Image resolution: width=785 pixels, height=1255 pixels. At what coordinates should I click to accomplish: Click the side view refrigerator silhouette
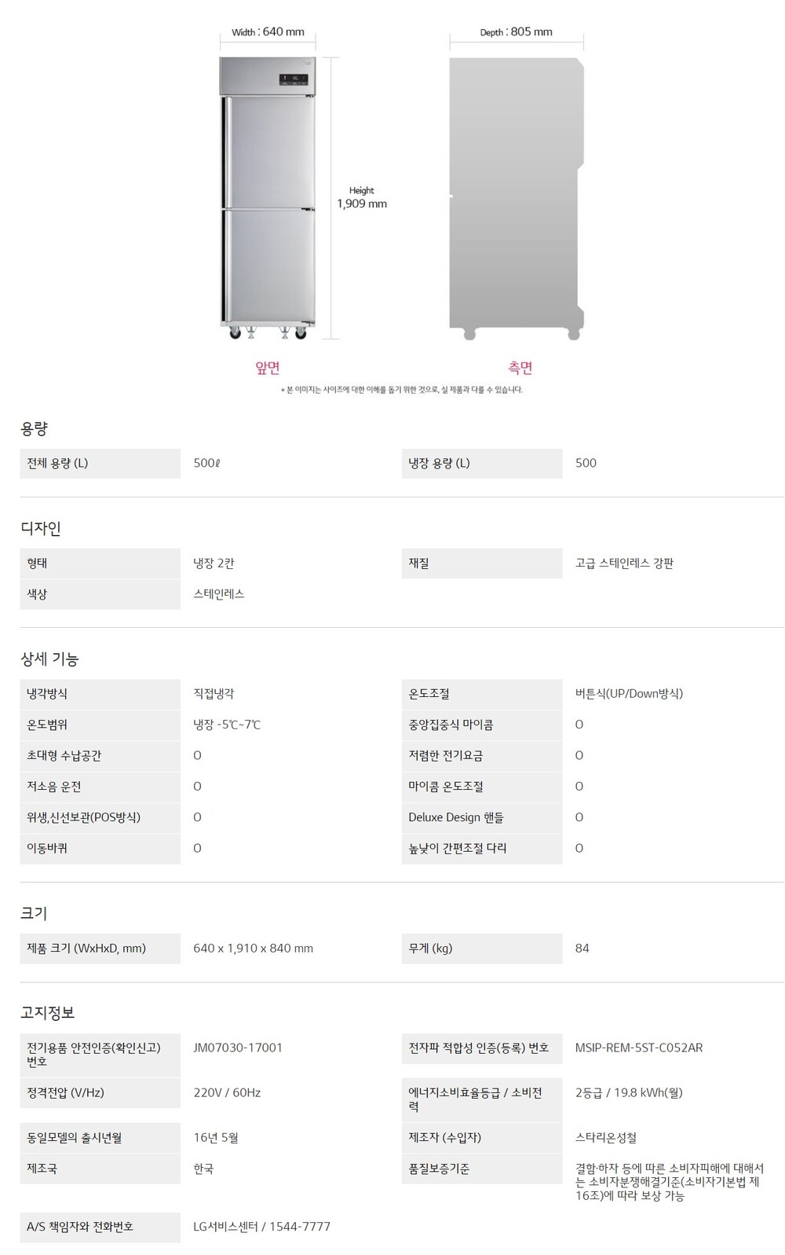click(516, 196)
